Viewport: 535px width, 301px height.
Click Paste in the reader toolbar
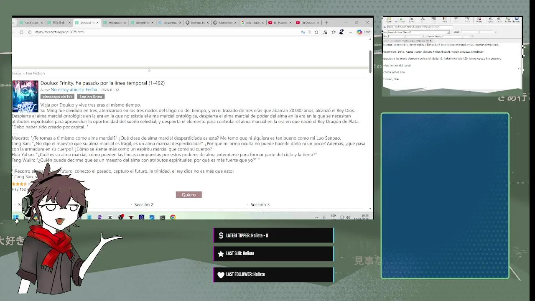click(445, 20)
